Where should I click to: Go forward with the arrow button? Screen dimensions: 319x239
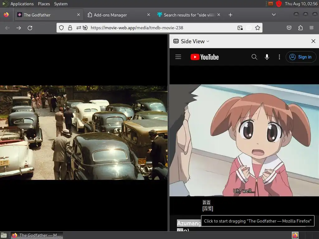pos(19,28)
